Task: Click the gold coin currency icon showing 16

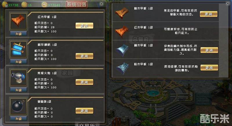Action: (24, 5)
